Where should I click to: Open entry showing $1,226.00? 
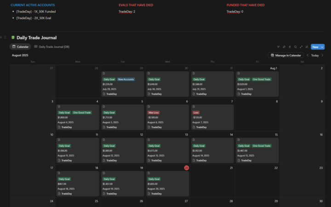122,84
